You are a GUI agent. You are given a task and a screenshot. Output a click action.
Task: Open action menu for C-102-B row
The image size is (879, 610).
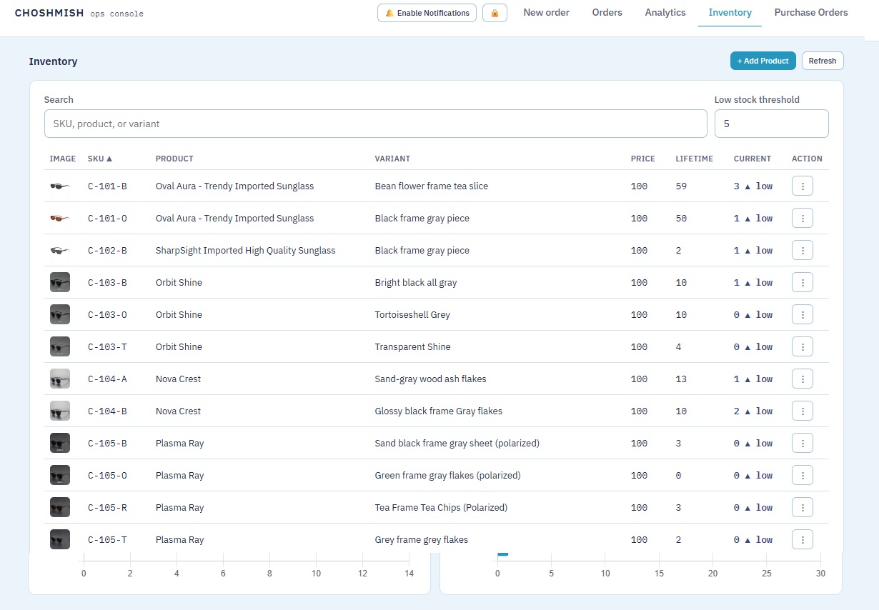point(803,250)
